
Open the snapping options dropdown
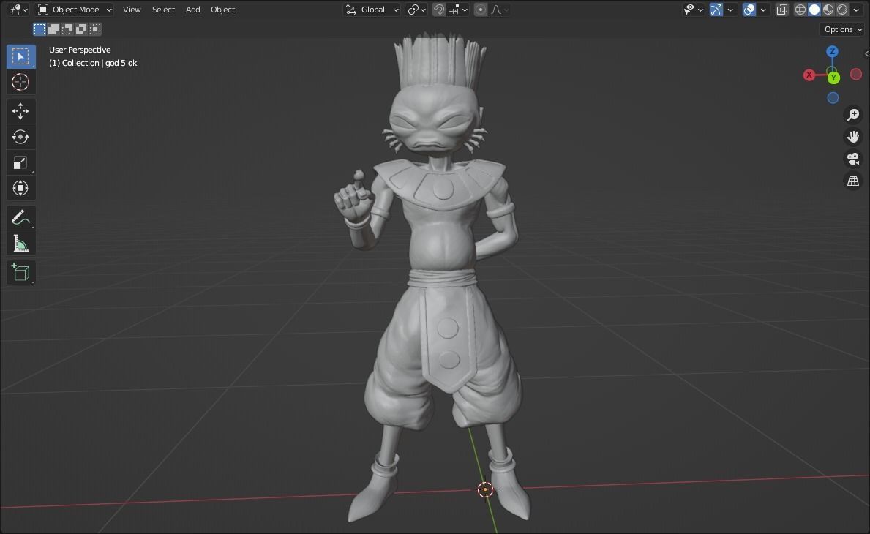(458, 10)
